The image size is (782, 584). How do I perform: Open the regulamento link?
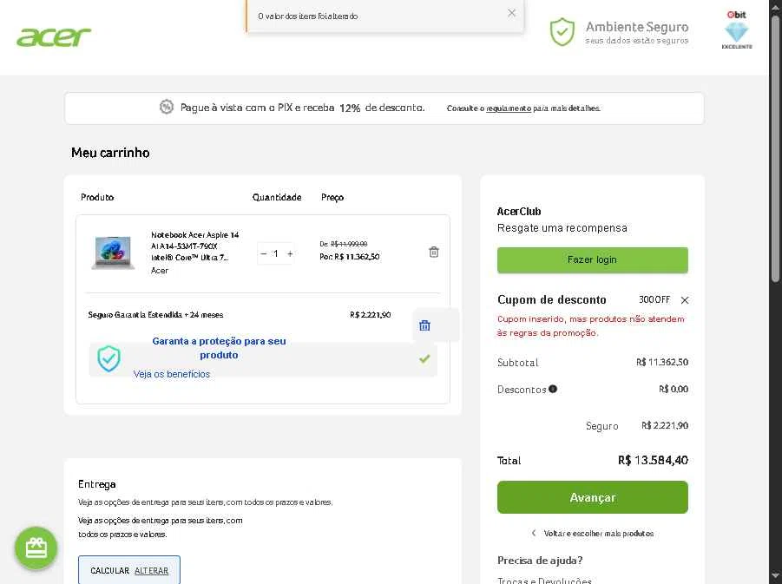click(509, 108)
